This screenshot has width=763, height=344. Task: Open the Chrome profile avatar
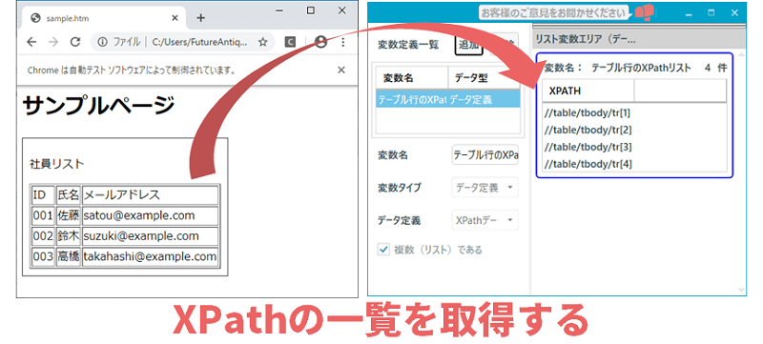(x=320, y=42)
